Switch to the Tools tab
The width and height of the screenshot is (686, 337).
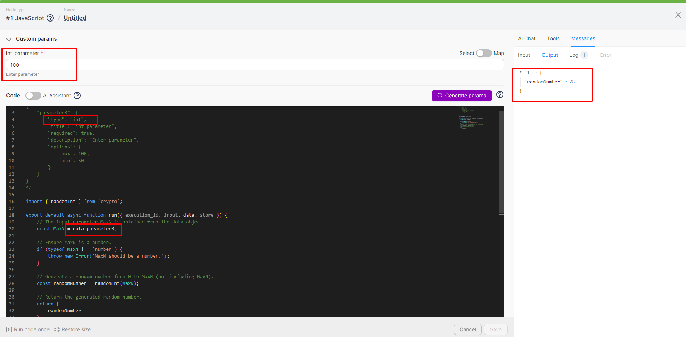click(553, 38)
